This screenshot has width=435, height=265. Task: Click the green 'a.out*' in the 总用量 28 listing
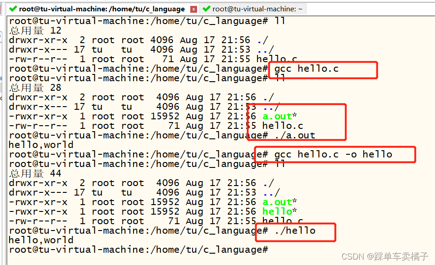click(x=280, y=117)
